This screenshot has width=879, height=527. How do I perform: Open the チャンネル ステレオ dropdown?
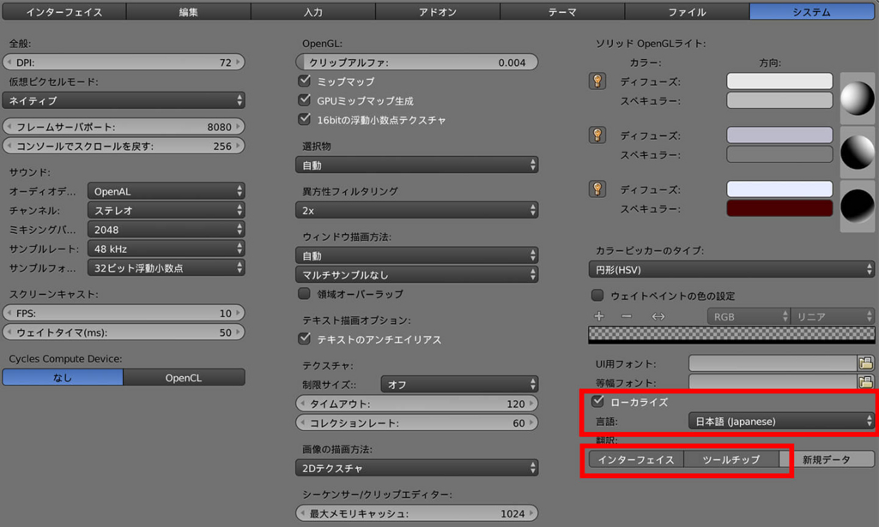click(x=167, y=210)
